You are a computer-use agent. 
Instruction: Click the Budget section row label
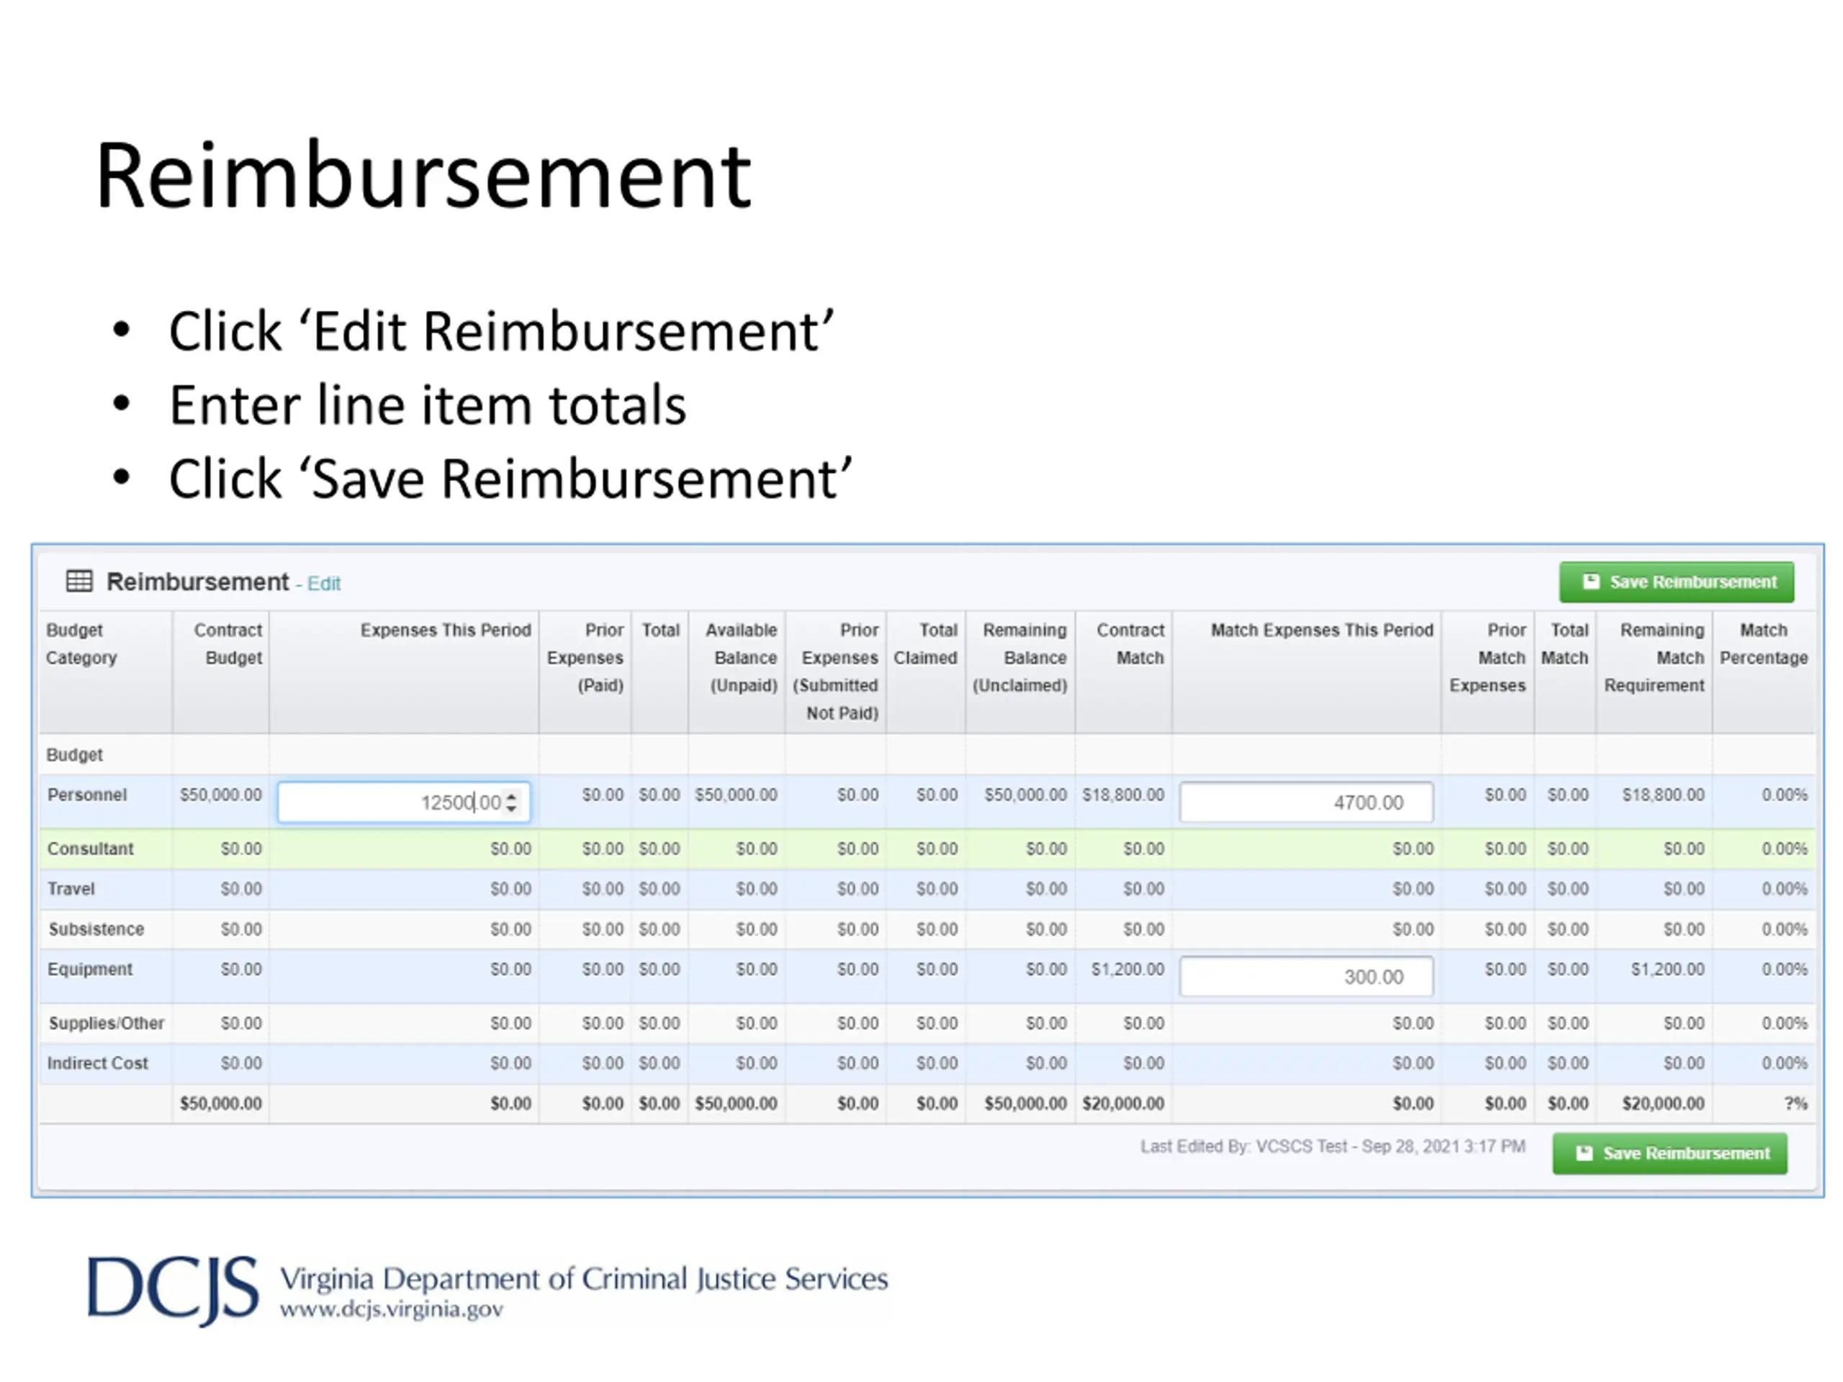click(74, 755)
